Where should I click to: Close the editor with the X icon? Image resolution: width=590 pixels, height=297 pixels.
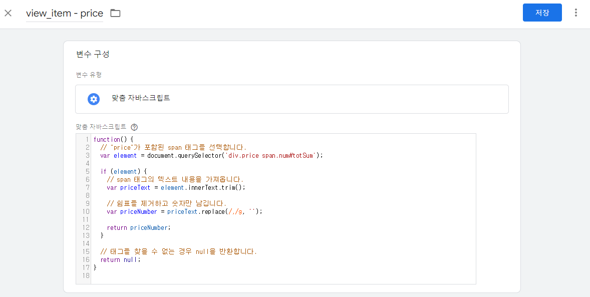click(8, 13)
